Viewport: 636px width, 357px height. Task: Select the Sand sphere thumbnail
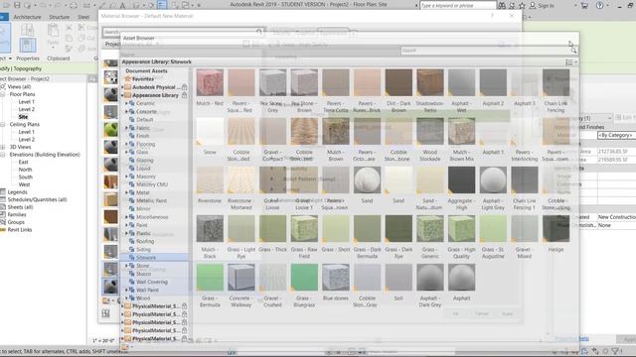[x=367, y=180]
